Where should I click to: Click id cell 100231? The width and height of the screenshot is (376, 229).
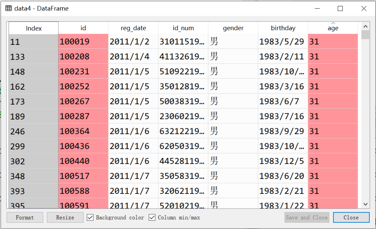[83, 71]
